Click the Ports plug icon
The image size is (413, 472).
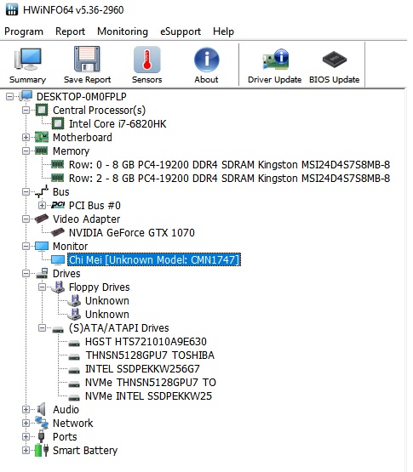[42, 436]
